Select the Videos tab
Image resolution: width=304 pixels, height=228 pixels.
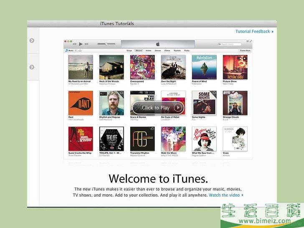pos(167,51)
